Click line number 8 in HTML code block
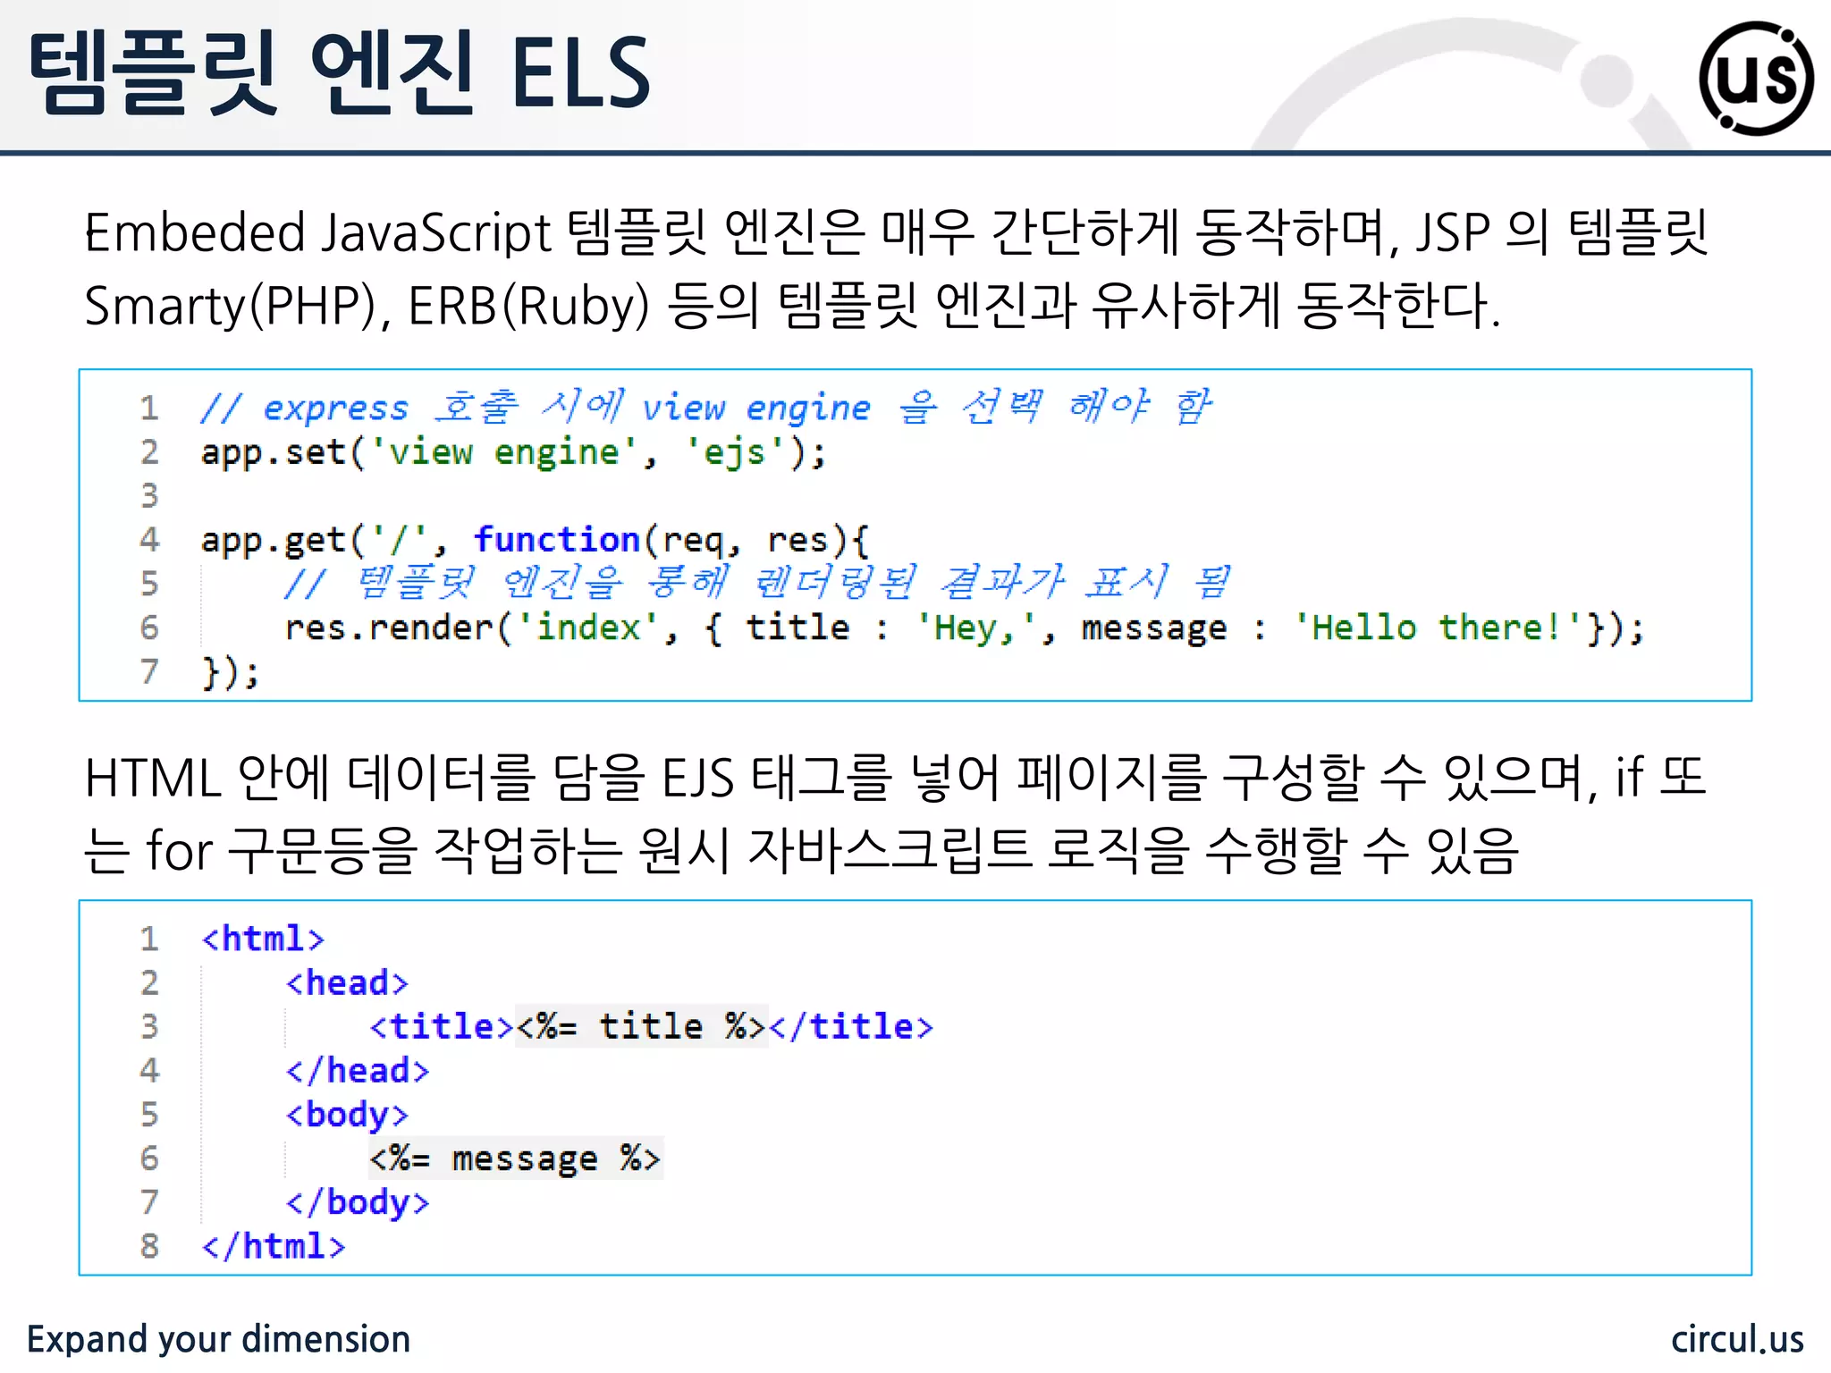The height and width of the screenshot is (1373, 1831). tap(149, 1246)
